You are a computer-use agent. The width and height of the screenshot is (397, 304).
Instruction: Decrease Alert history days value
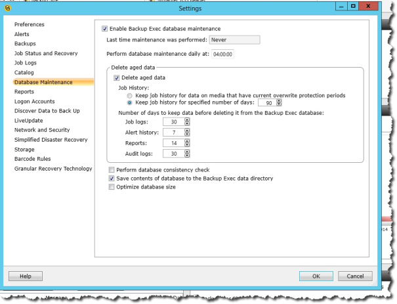coord(187,134)
